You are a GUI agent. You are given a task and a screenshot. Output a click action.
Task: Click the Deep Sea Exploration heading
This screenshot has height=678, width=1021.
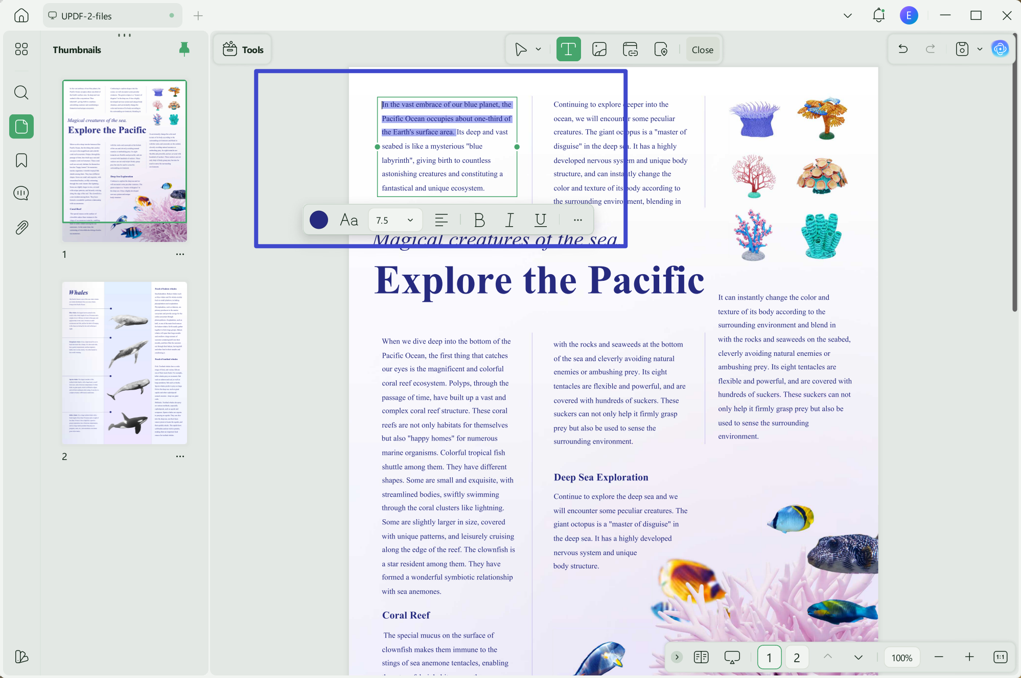[x=601, y=477]
